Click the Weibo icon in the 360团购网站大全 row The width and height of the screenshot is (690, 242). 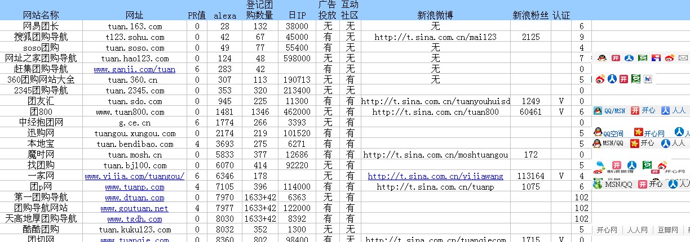click(x=600, y=79)
